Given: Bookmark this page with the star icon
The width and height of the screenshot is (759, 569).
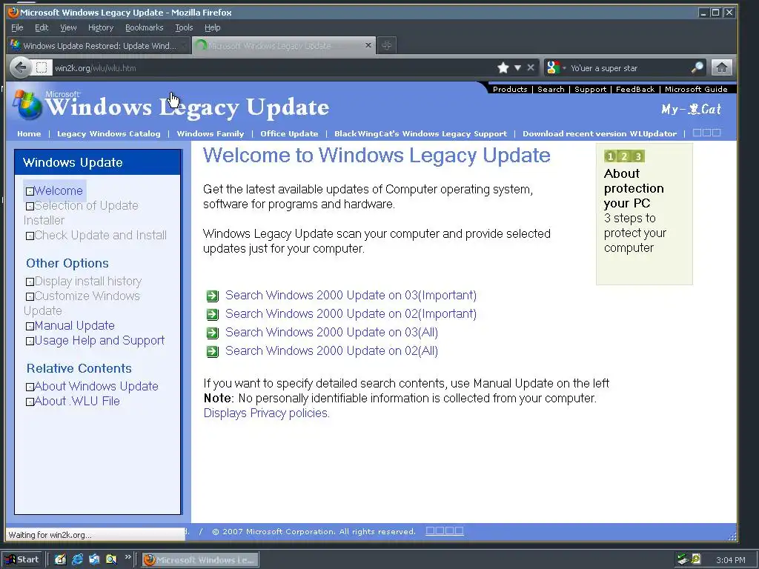Looking at the screenshot, I should 503,67.
